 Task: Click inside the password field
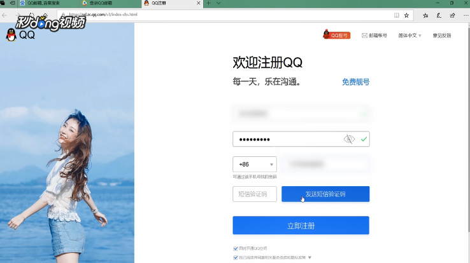click(301, 139)
